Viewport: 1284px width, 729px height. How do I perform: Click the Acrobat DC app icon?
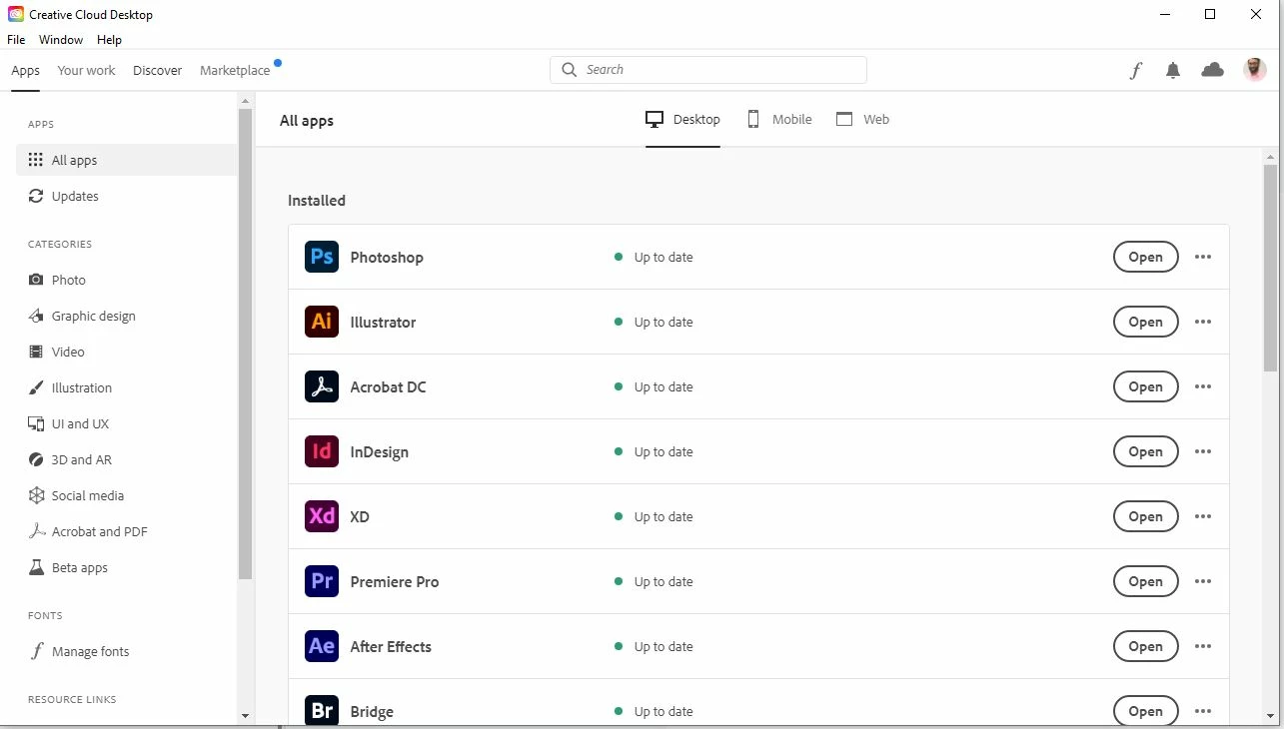tap(322, 386)
